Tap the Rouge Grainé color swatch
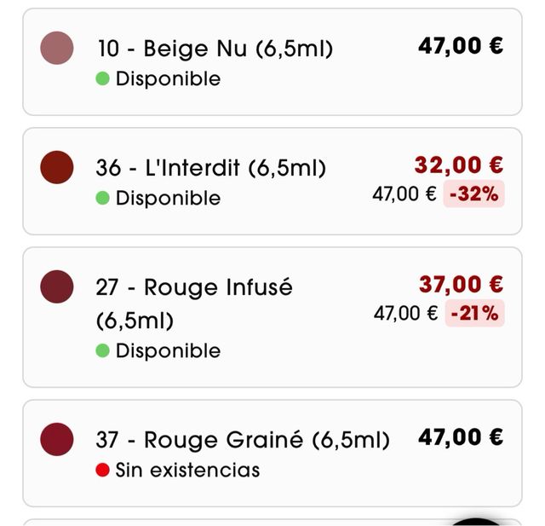 [57, 439]
